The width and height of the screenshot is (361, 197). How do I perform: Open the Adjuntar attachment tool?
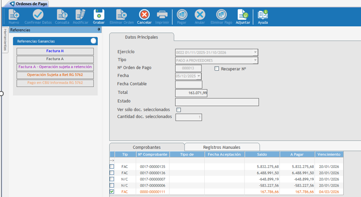click(243, 15)
